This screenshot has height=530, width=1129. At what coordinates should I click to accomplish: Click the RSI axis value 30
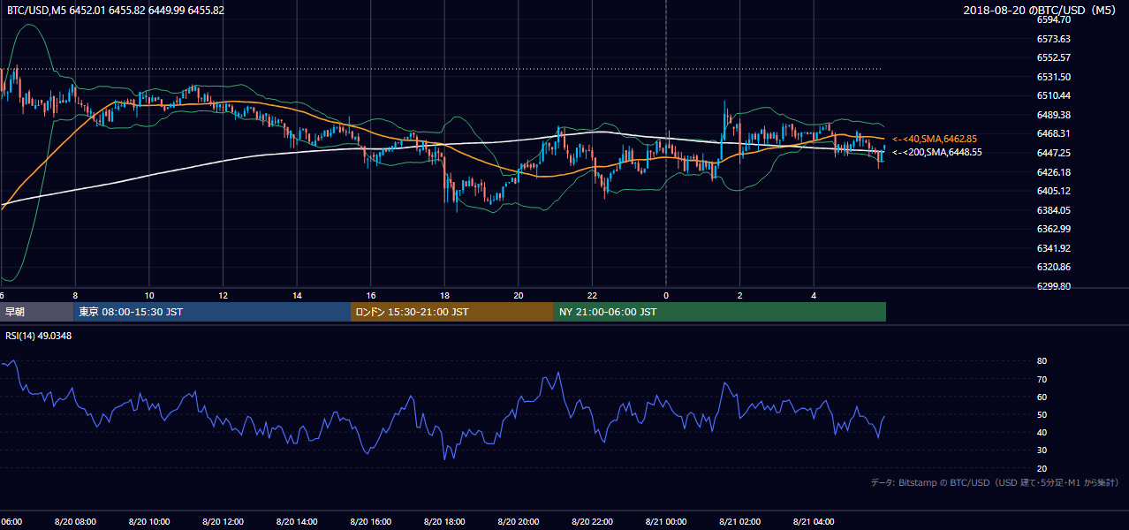1042,450
